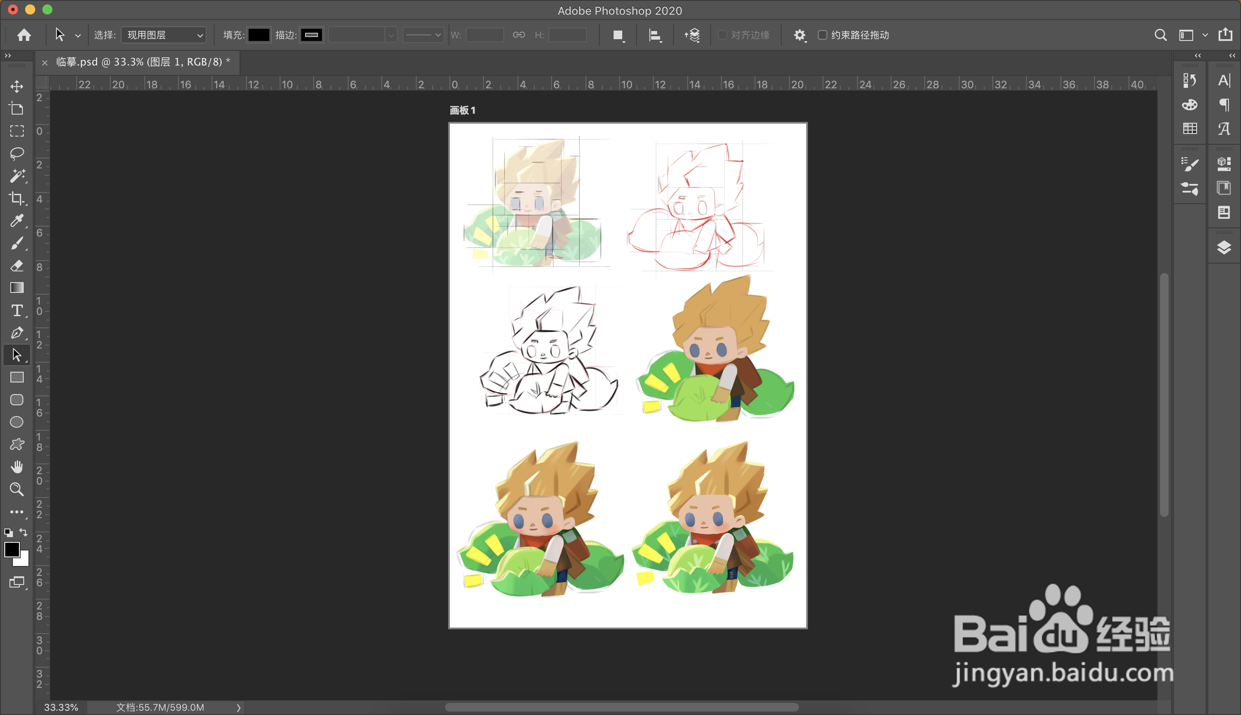Select the Eraser tool
1241x715 pixels.
pos(17,266)
